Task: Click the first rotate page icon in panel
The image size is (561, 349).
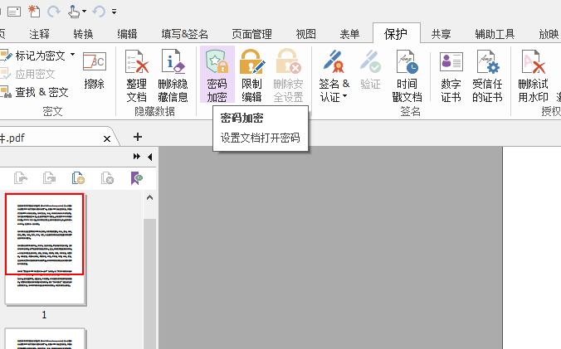Action: pos(21,177)
